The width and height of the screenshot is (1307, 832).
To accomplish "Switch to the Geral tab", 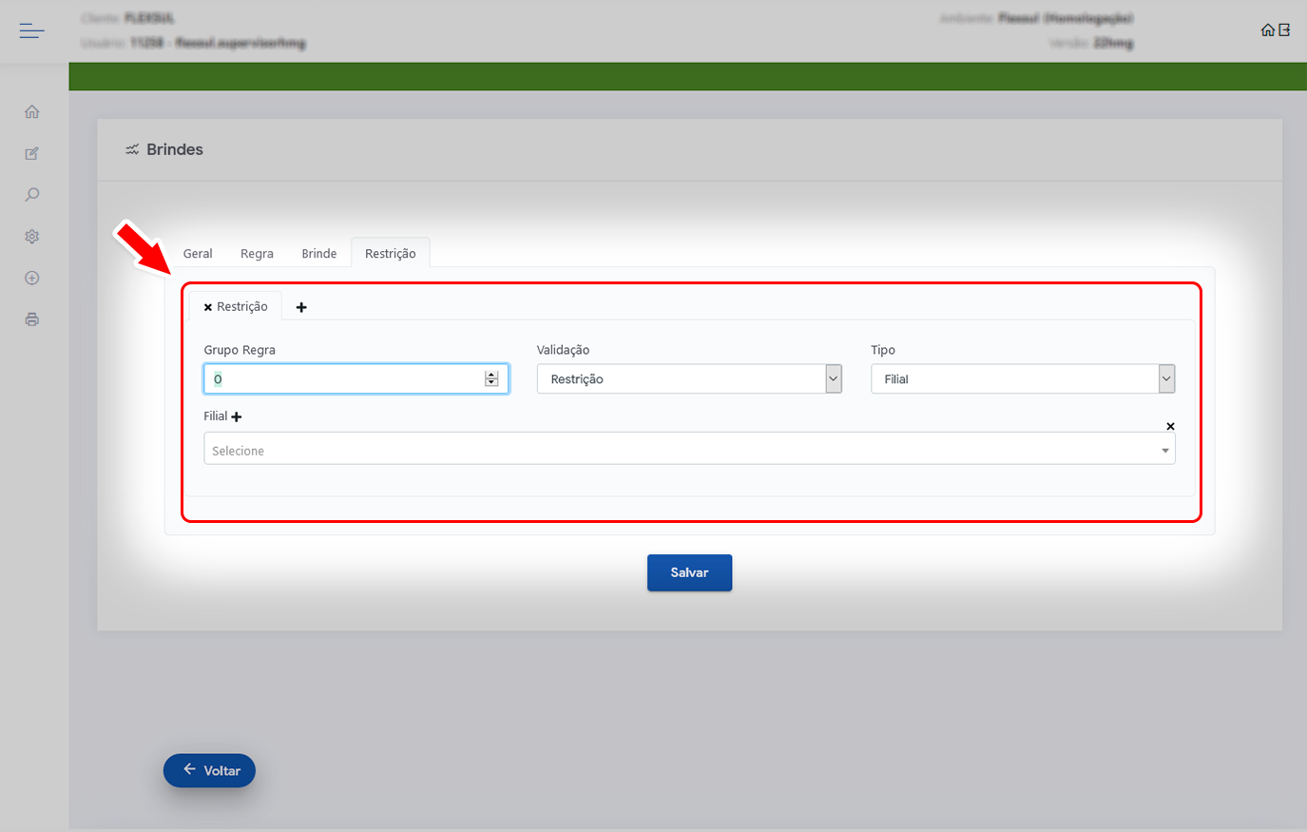I will pos(198,254).
